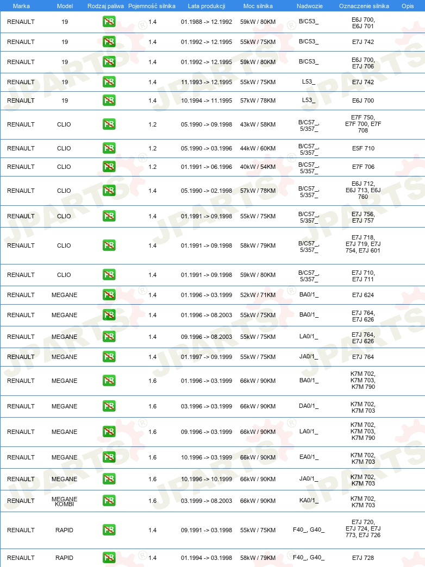Select the date cell 01.1988 -> 12.1992

(x=207, y=22)
